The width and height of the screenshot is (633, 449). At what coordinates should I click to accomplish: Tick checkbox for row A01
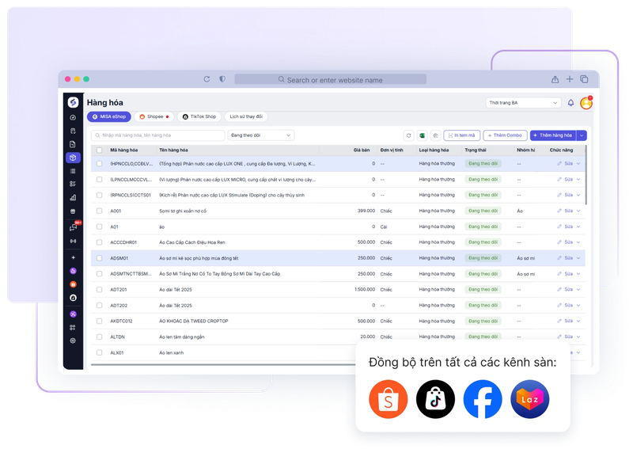click(x=100, y=226)
